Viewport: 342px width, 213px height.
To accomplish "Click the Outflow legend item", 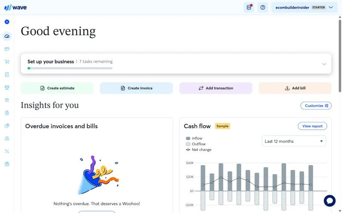I will pos(196,144).
